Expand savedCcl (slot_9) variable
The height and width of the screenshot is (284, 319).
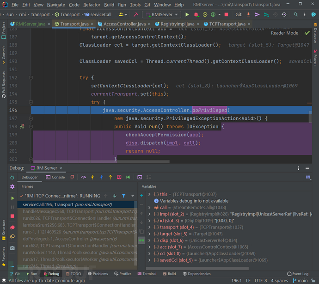point(149,260)
